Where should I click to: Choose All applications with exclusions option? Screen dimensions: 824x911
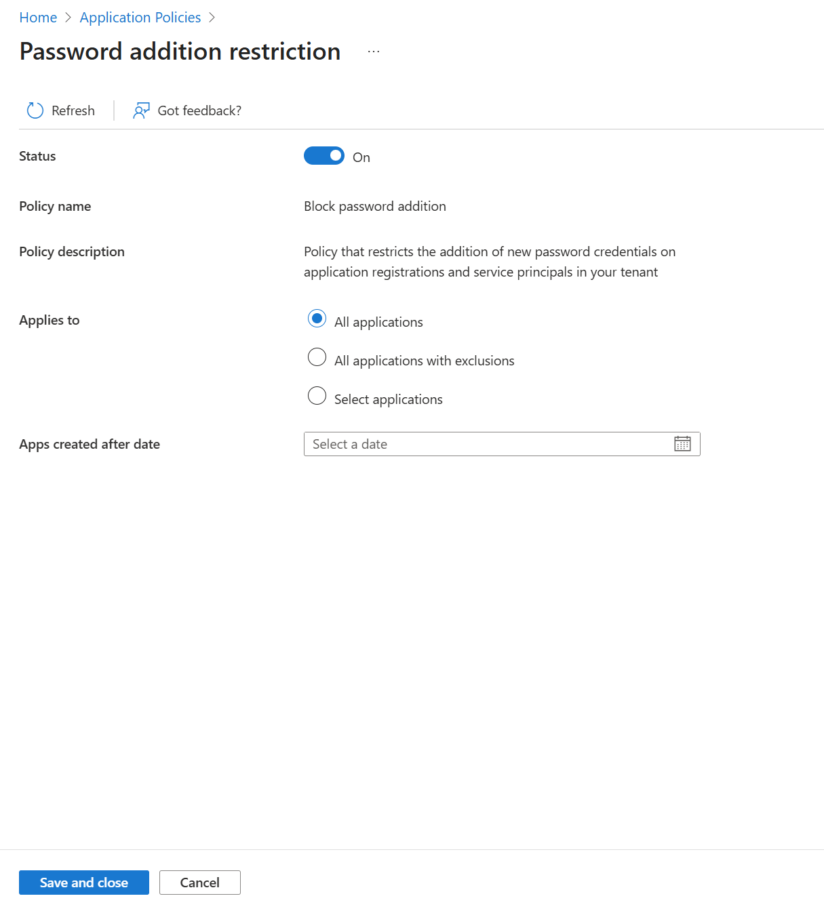tap(317, 357)
